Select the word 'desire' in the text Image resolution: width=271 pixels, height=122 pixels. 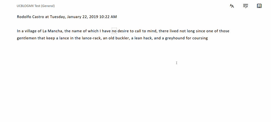tap(123, 31)
